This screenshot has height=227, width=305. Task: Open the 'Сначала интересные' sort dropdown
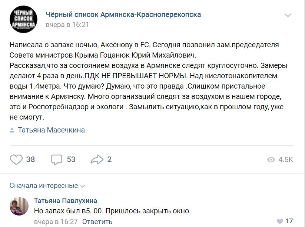pyautogui.click(x=47, y=186)
